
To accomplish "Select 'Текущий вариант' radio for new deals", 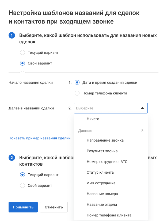I will 23,52.
